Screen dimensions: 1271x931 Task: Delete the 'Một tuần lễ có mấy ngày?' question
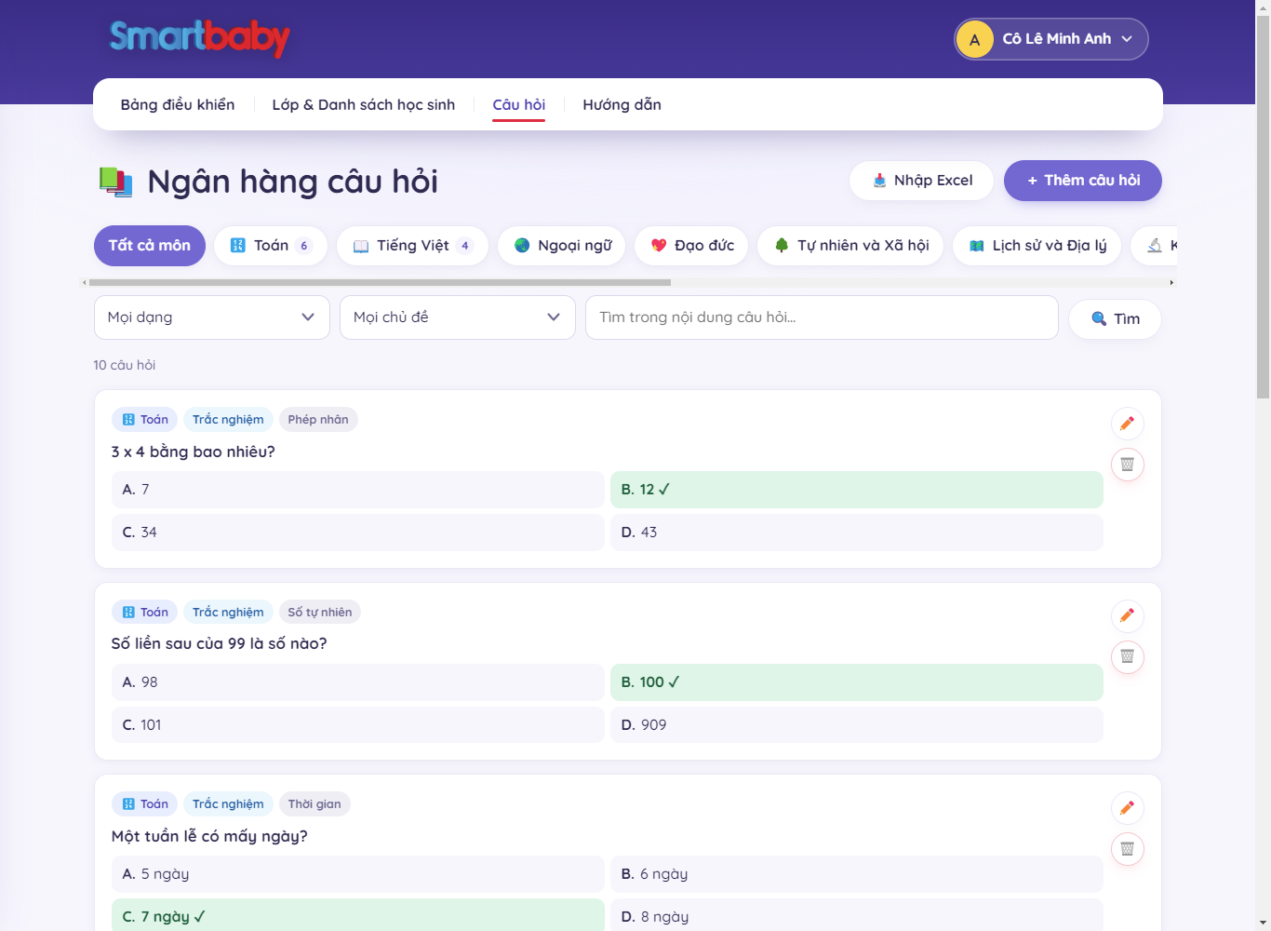click(1127, 849)
